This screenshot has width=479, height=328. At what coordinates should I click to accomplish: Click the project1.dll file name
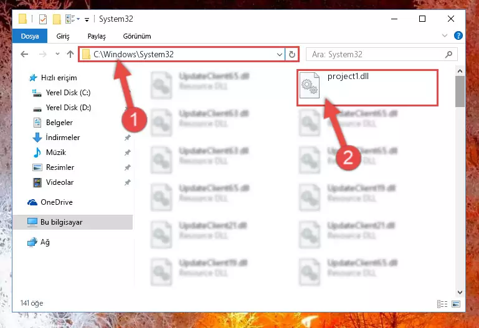[348, 77]
